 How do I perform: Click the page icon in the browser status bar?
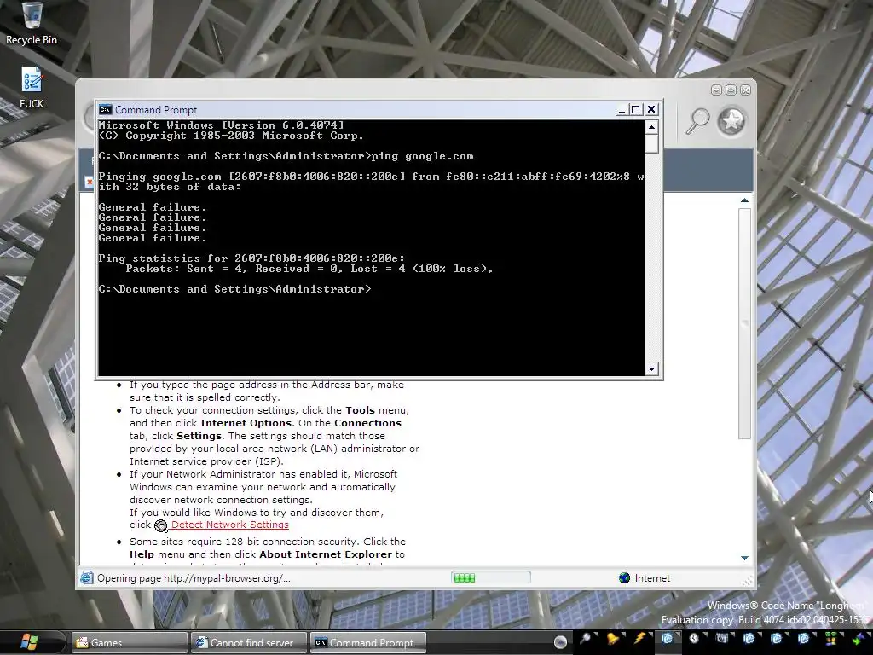(86, 577)
